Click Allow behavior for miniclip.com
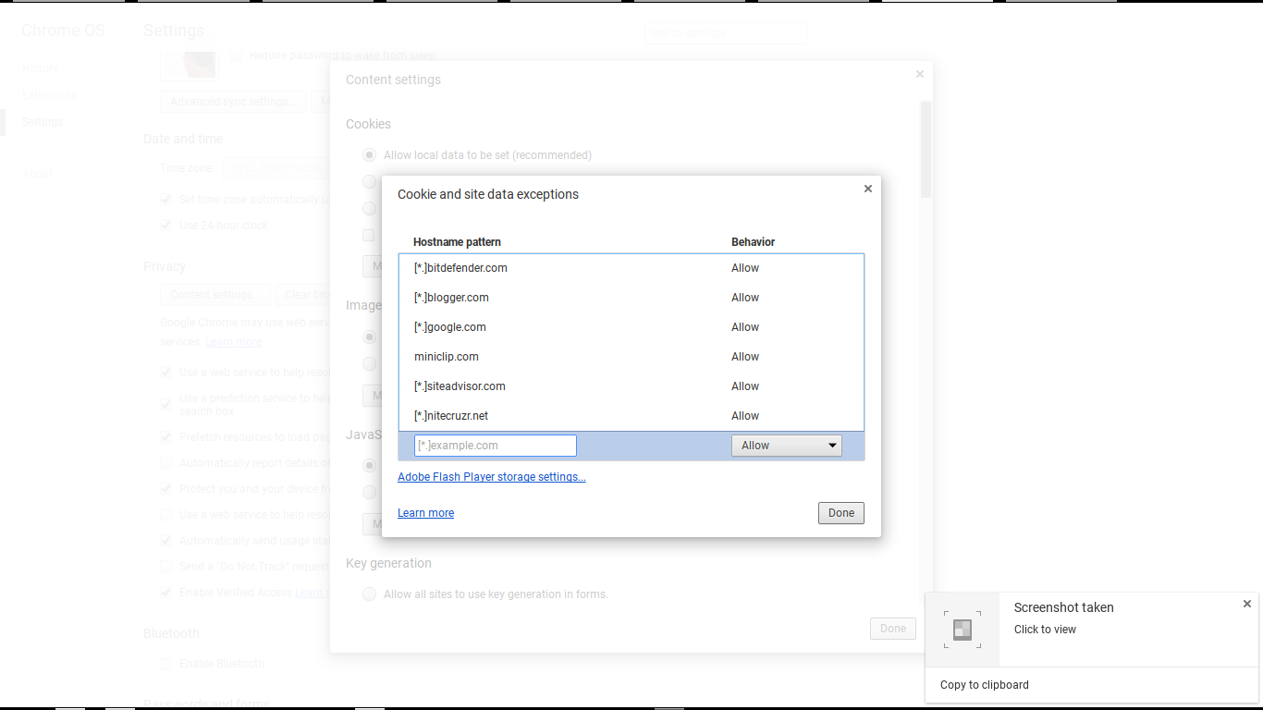Image resolution: width=1263 pixels, height=710 pixels. click(745, 357)
